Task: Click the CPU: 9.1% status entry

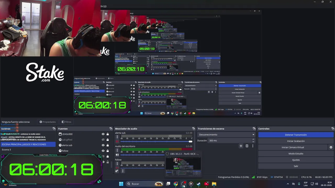Action: coord(306,177)
